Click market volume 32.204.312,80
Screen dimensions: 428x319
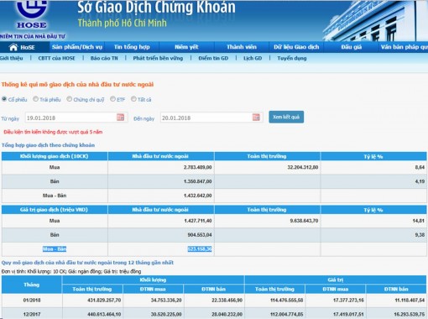pyautogui.click(x=303, y=167)
